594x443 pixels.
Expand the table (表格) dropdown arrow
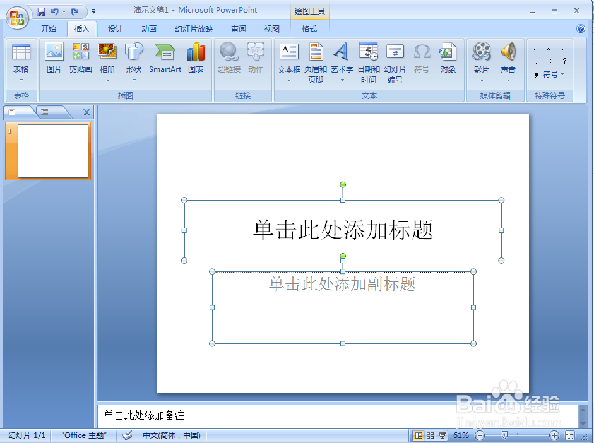(x=21, y=80)
